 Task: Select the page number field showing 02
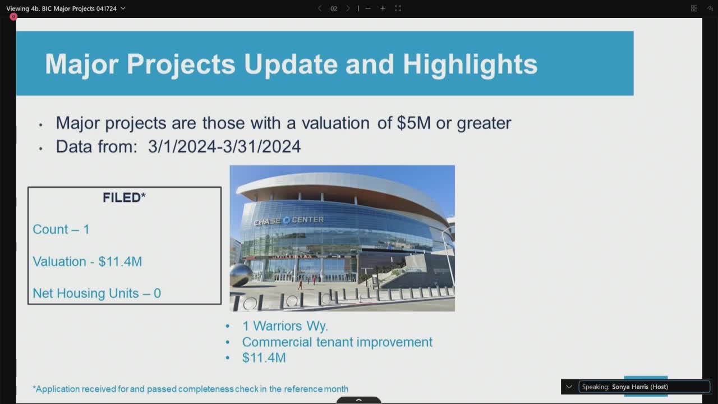click(333, 8)
